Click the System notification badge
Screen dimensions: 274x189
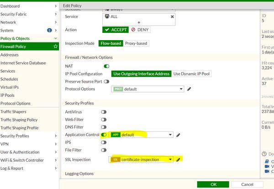[x=49, y=30]
